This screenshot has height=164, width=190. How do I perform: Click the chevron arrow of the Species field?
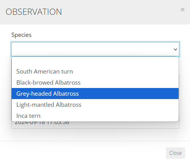(x=175, y=49)
